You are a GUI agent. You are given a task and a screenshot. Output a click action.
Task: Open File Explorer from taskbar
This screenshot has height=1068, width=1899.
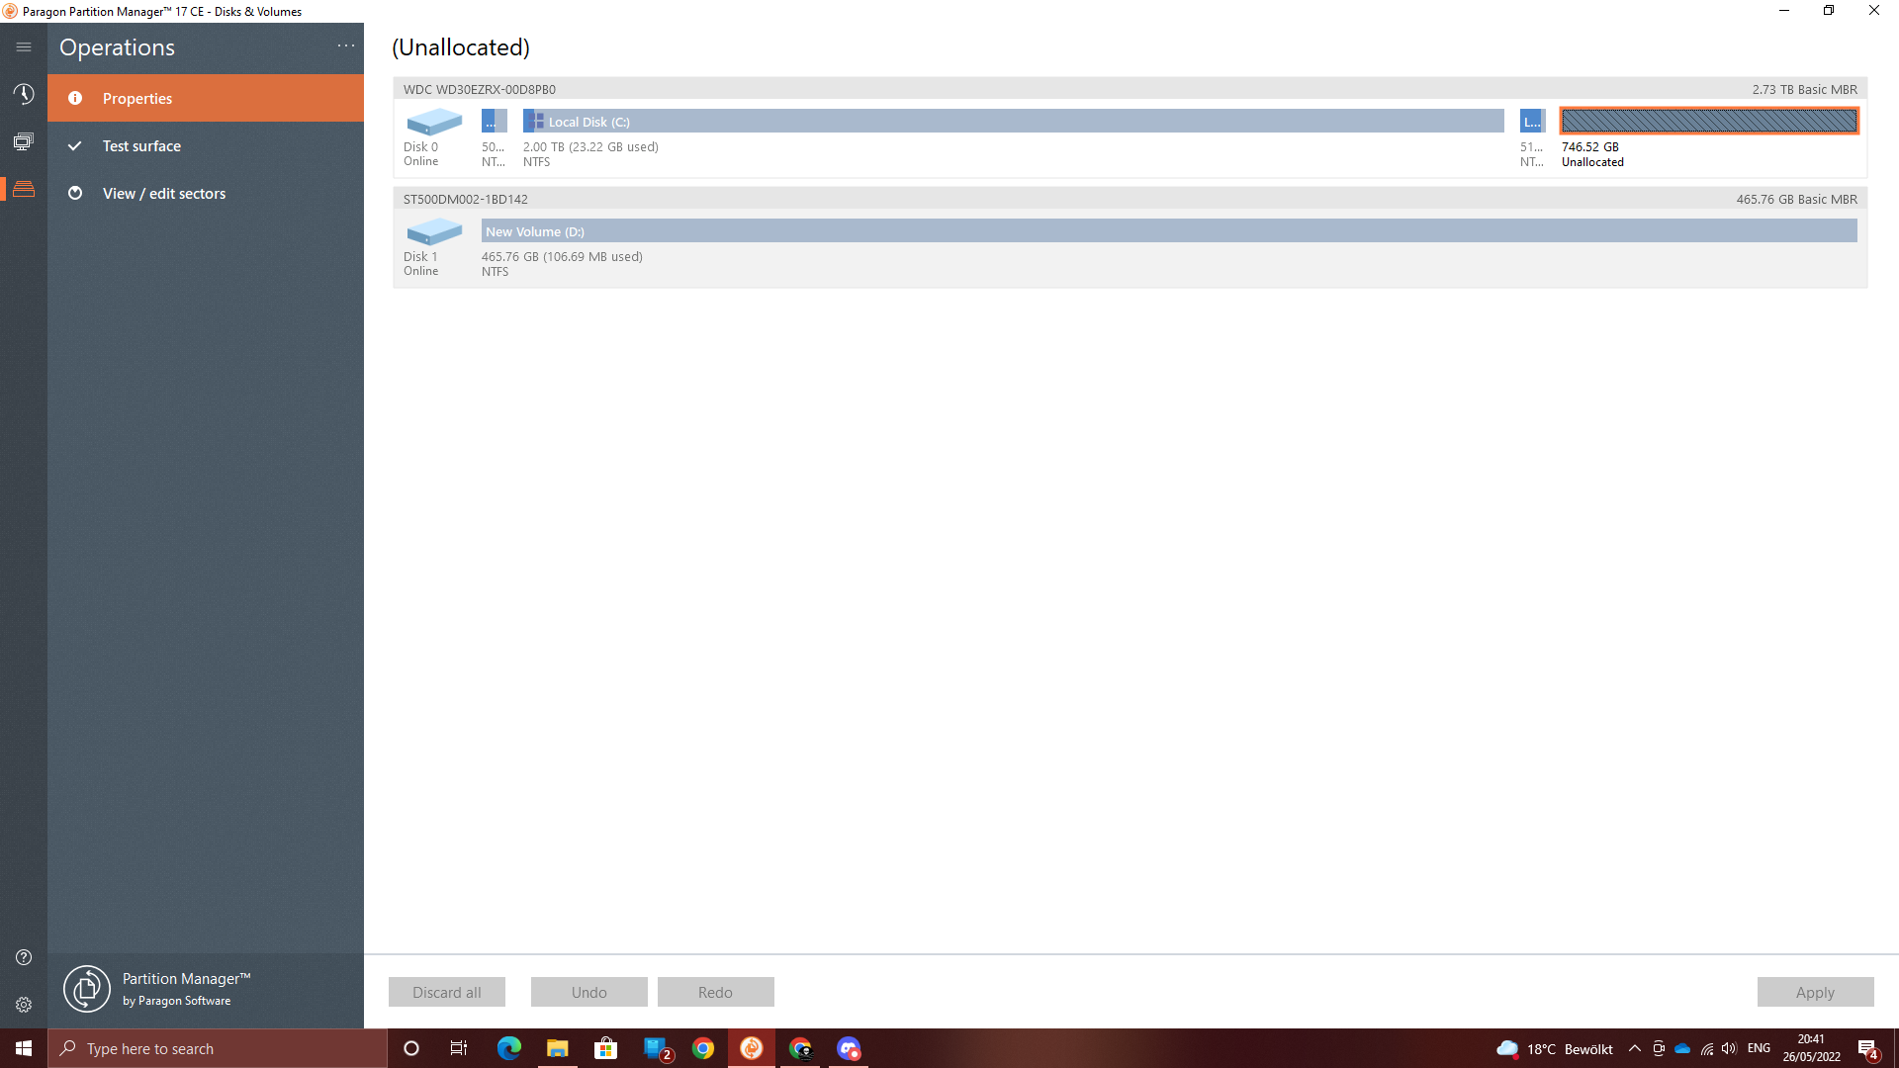click(x=558, y=1048)
